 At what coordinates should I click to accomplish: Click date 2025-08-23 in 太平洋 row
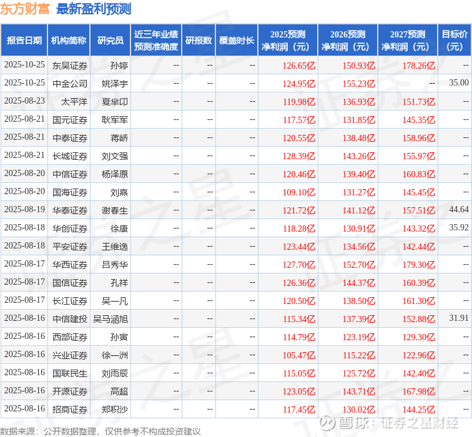point(24,101)
